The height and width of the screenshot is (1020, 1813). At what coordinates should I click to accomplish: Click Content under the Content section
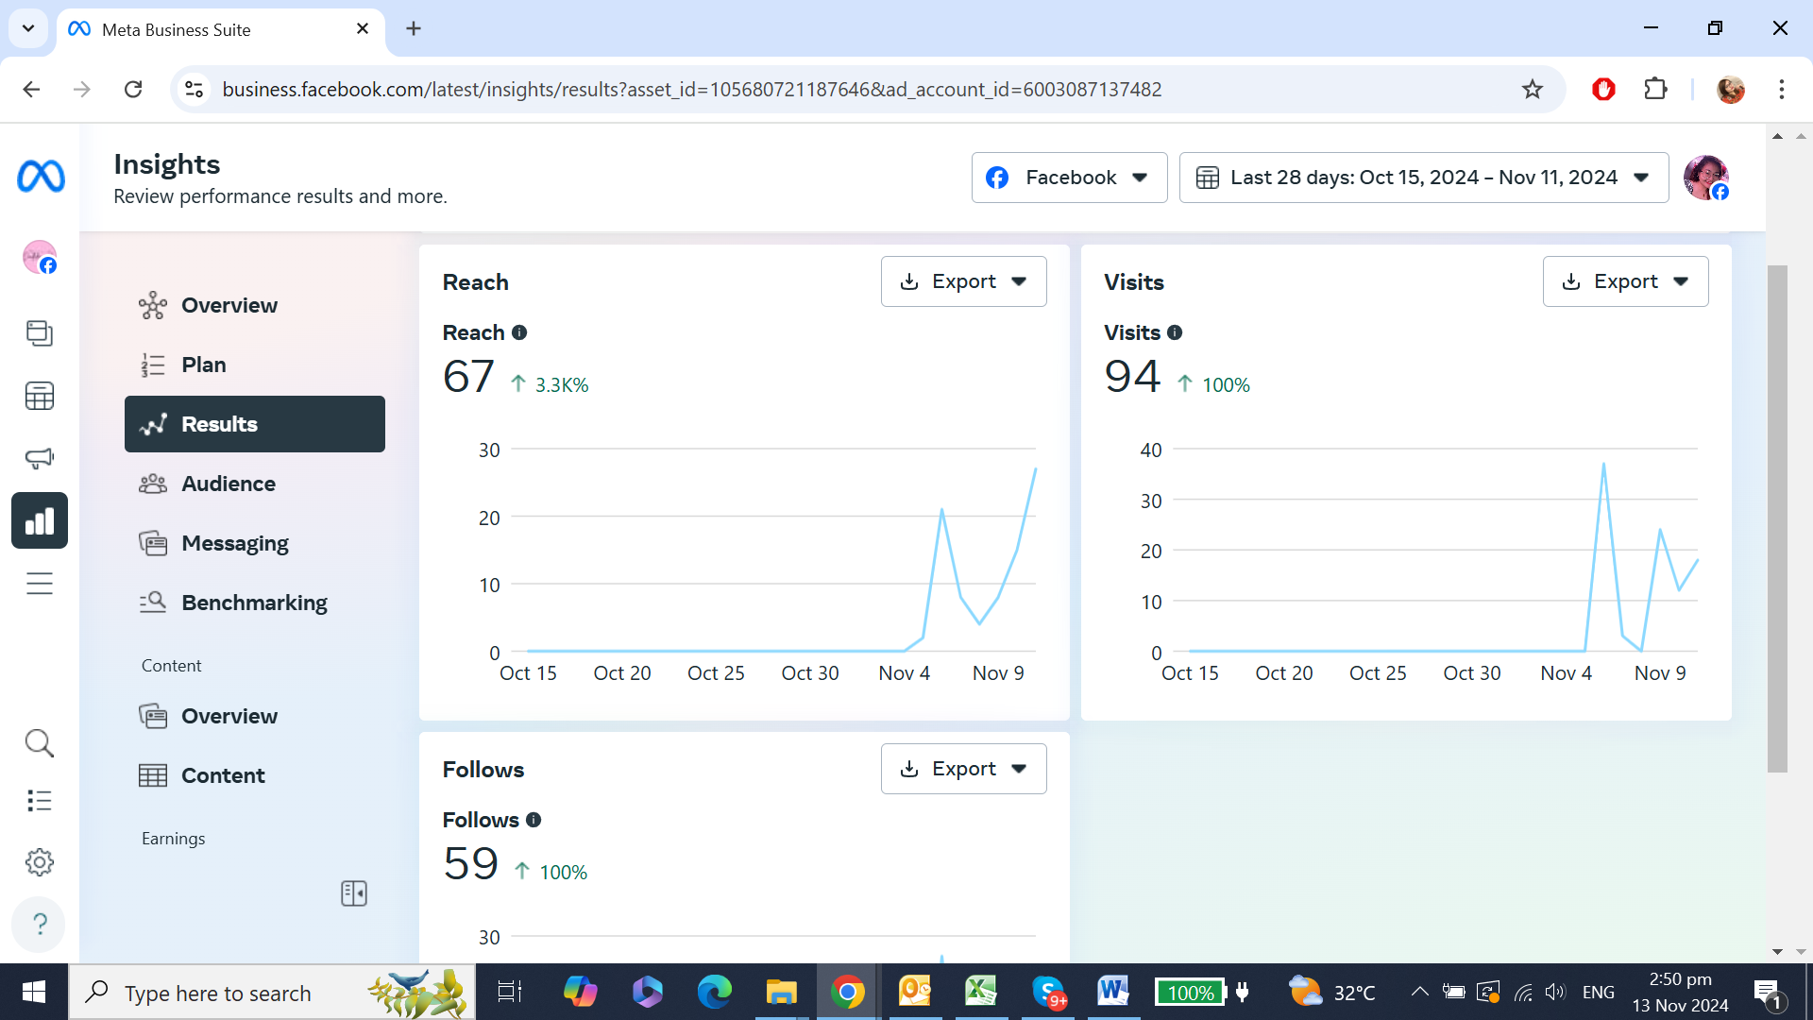(x=223, y=775)
